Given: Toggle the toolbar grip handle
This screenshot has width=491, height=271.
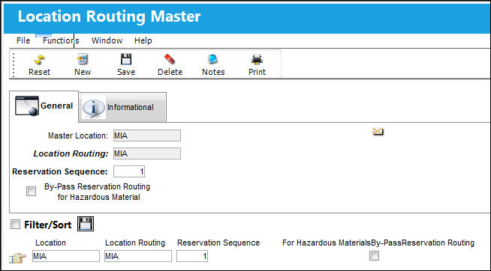Looking at the screenshot, I should pyautogui.click(x=14, y=65).
